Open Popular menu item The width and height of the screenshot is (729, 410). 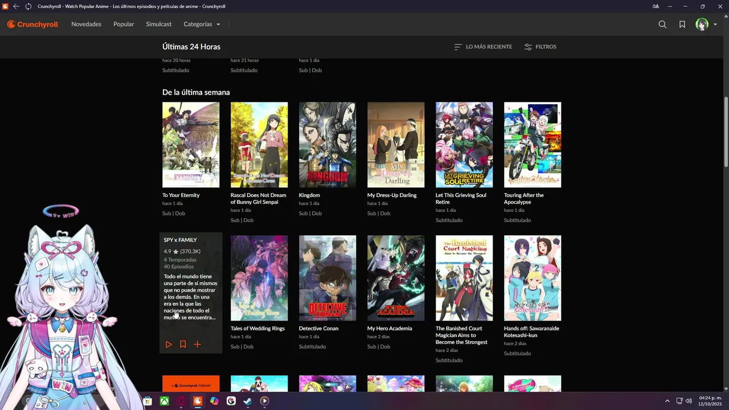click(124, 24)
